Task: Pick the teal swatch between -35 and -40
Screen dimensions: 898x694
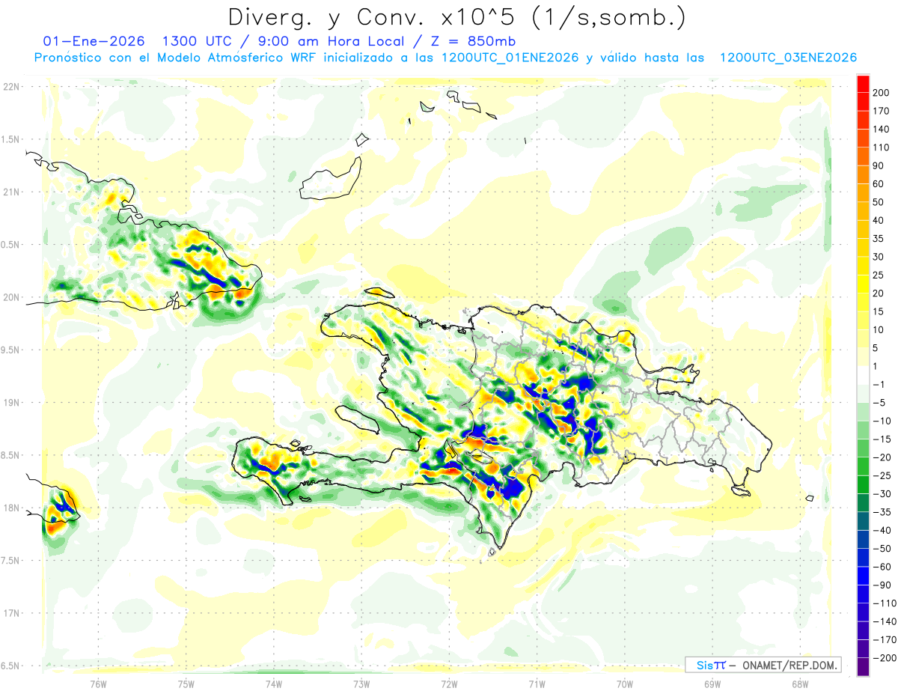Action: [863, 521]
